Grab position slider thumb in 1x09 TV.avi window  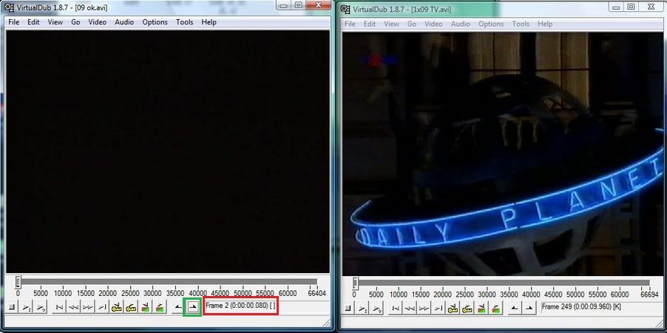(355, 283)
